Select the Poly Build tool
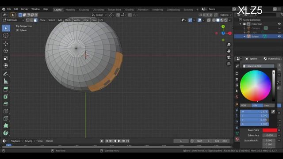This screenshot has width=283, height=159. [x=6, y=125]
